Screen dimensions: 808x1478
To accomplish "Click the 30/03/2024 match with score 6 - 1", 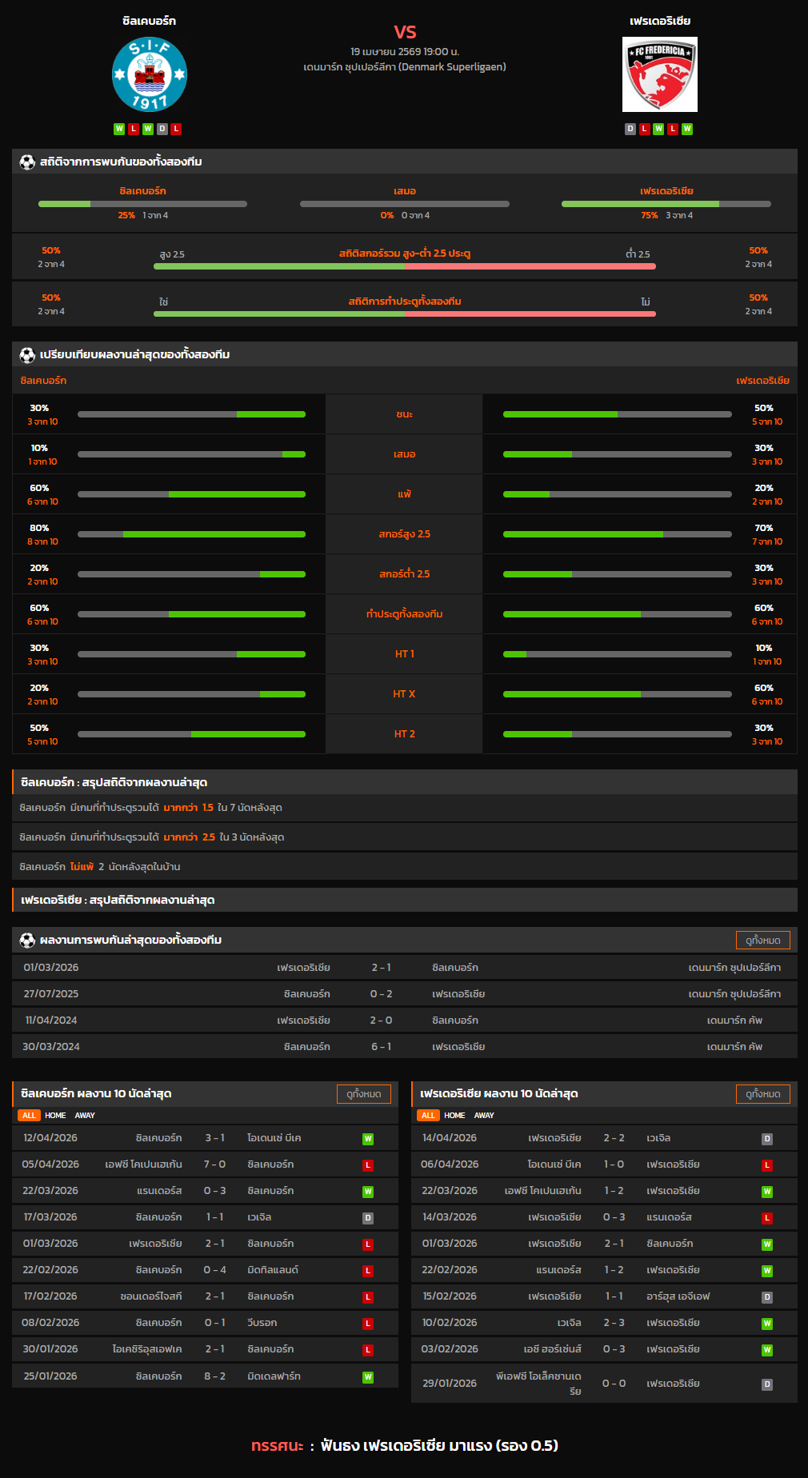I will click(404, 1047).
